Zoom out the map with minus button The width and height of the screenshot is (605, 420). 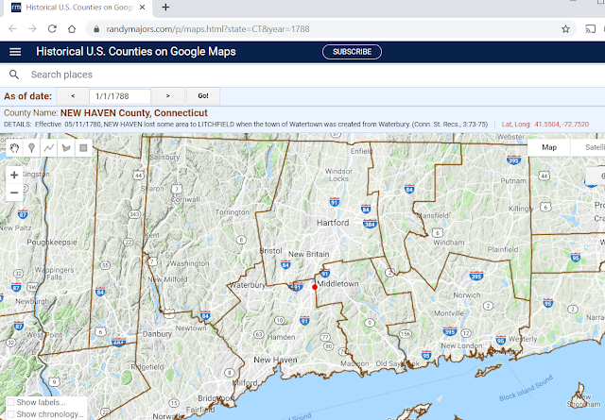tap(14, 193)
